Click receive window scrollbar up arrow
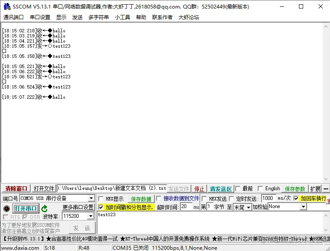 tap(326, 26)
